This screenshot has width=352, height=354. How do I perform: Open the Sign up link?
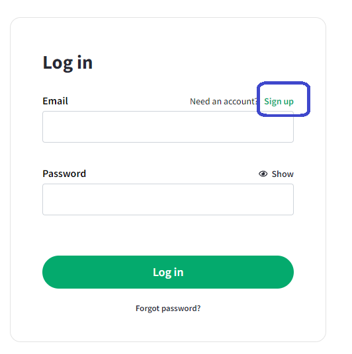point(279,102)
